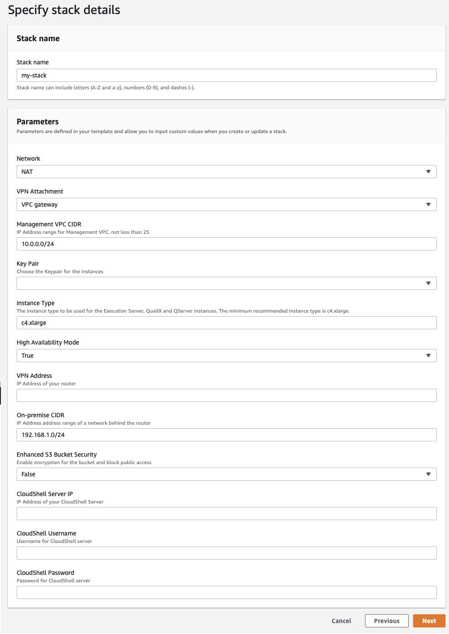This screenshot has height=634, width=449.
Task: Click the CloudShell Server IP field
Action: coord(226,514)
